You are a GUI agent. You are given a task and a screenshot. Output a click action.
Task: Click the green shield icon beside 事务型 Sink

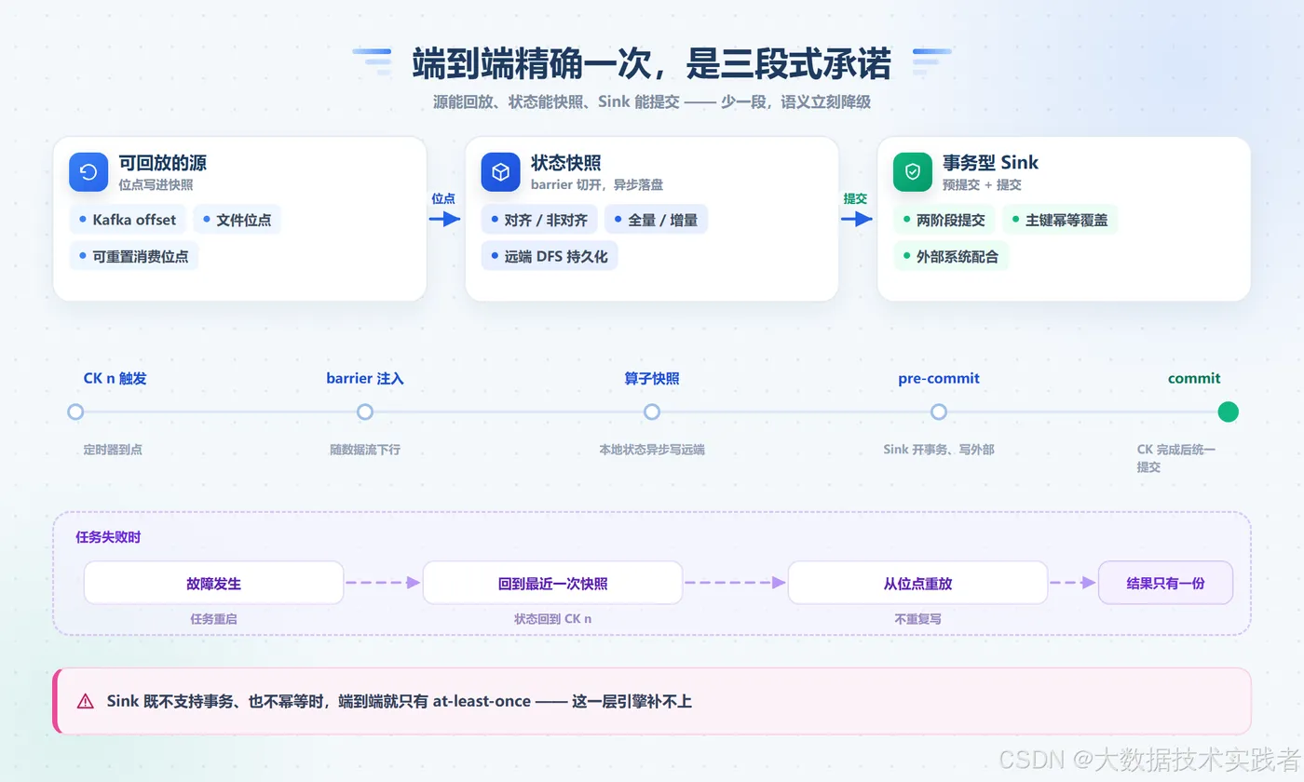[x=913, y=172]
